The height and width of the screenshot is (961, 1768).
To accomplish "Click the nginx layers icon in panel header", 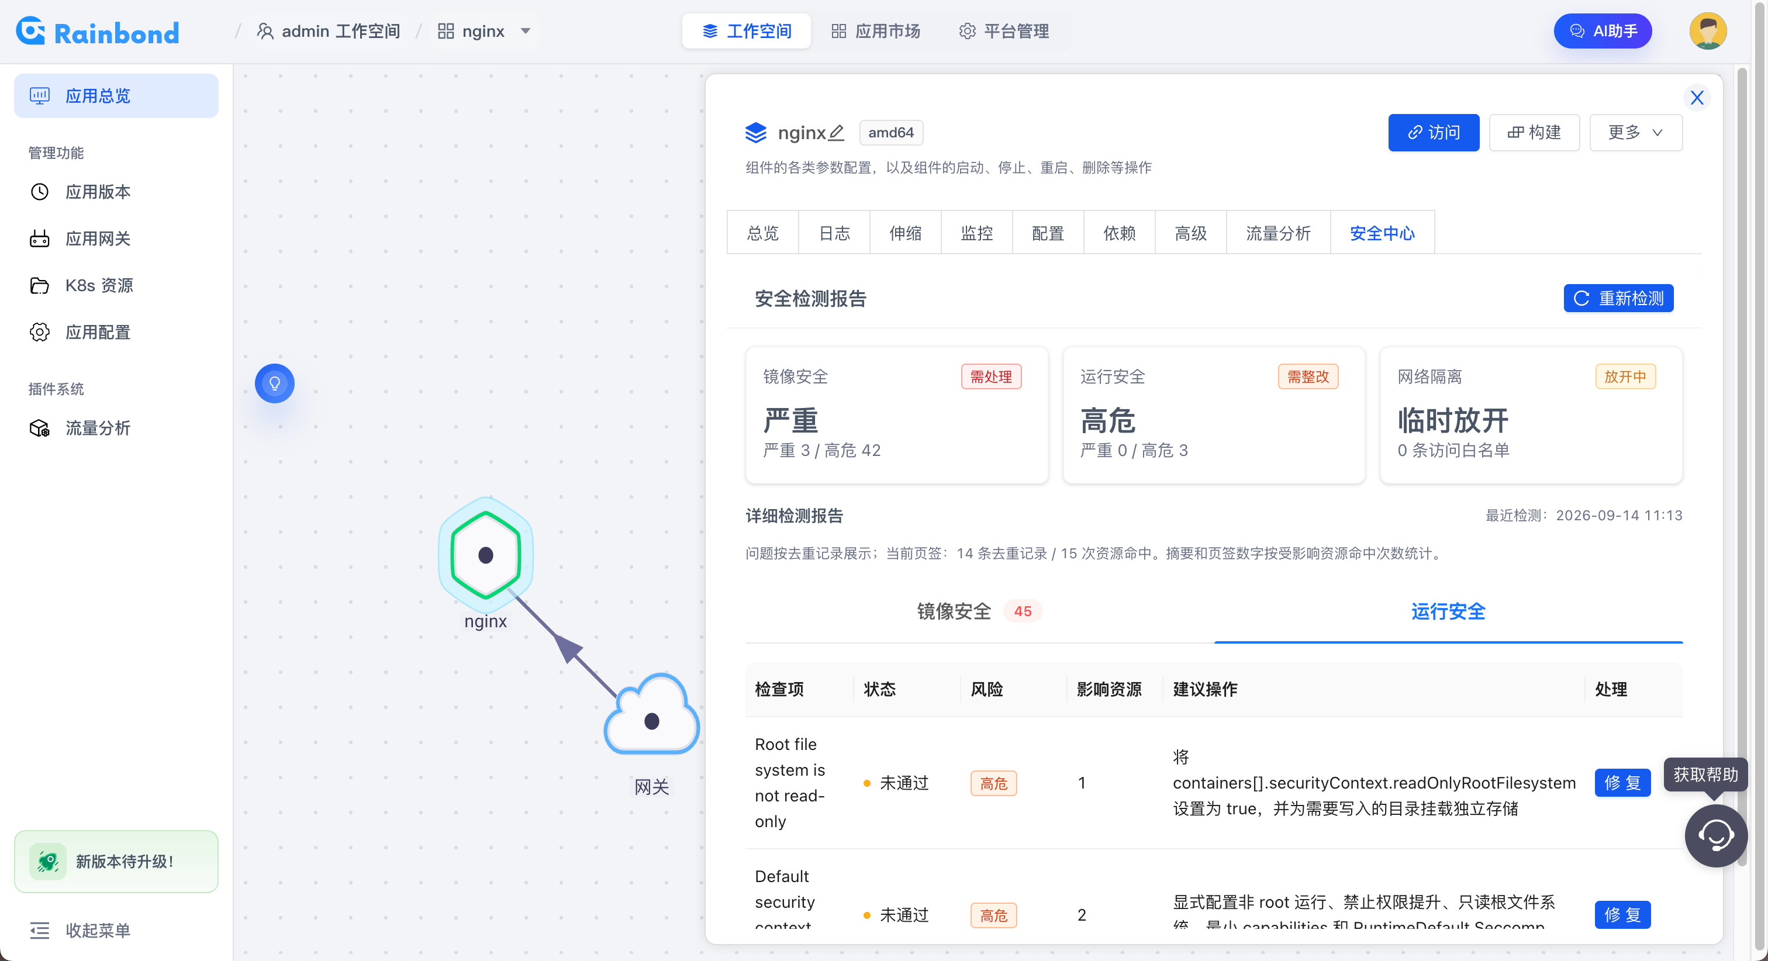I will [x=755, y=133].
